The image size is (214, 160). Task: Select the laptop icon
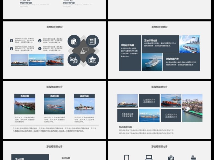(x=149, y=158)
